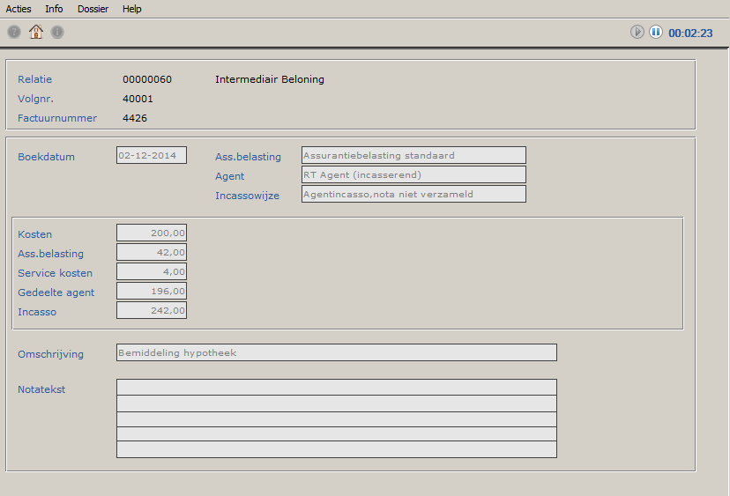The width and height of the screenshot is (730, 496).
Task: Click the Incassowijze field
Action: click(413, 194)
